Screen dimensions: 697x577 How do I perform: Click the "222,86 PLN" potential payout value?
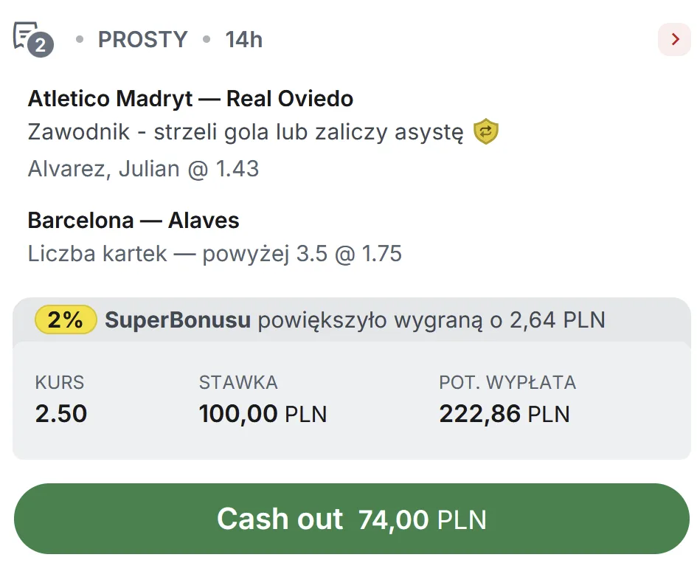pos(504,414)
